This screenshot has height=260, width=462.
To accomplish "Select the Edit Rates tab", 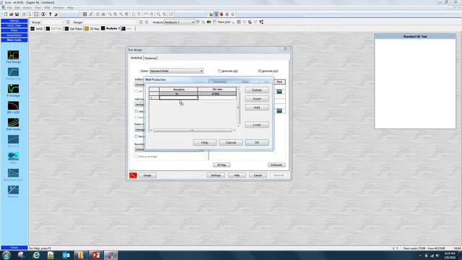I will pyautogui.click(x=74, y=29).
